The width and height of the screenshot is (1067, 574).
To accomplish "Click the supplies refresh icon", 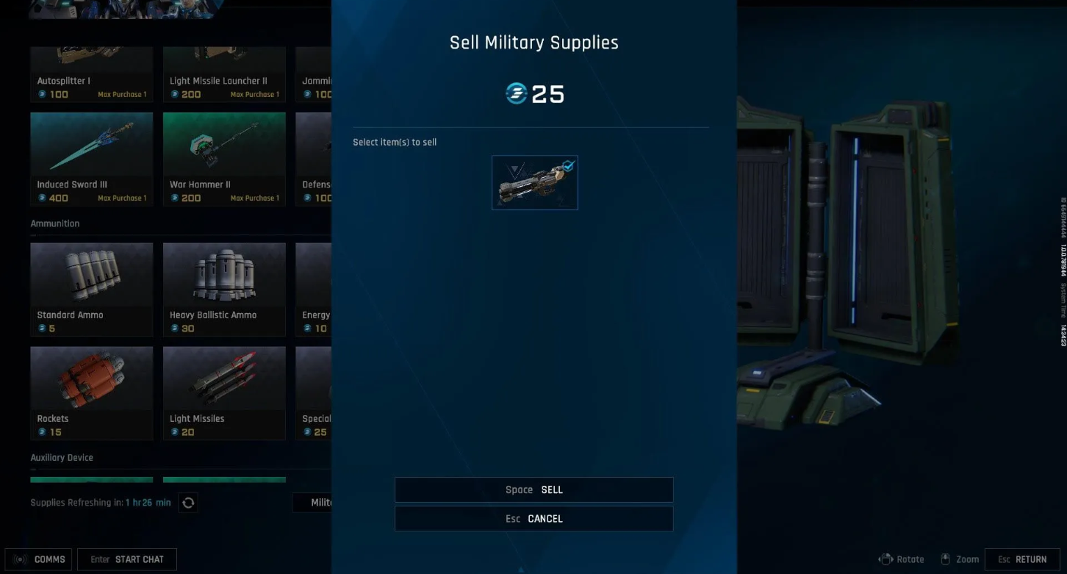I will point(188,503).
